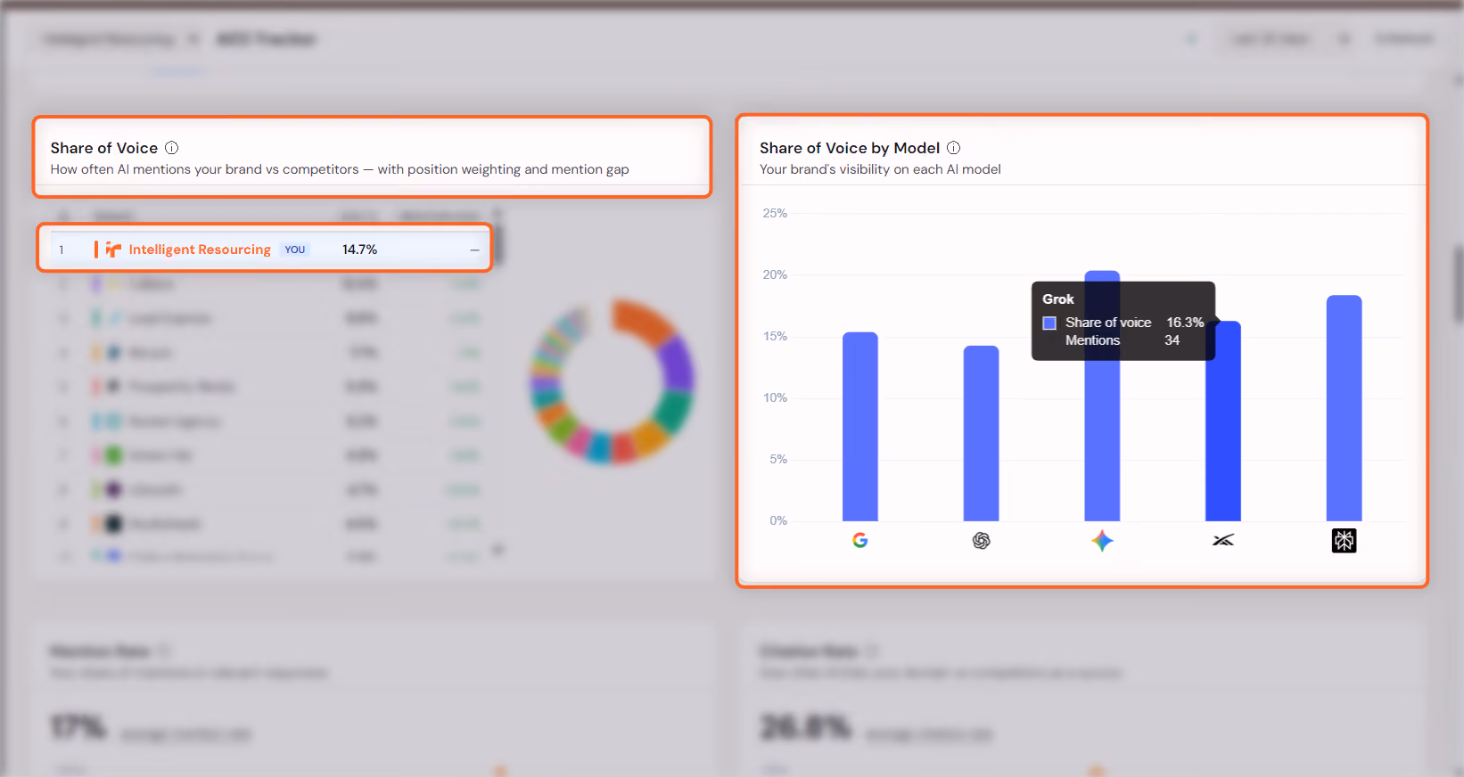Click the 25% label on the y-axis
The image size is (1464, 777).
[775, 213]
